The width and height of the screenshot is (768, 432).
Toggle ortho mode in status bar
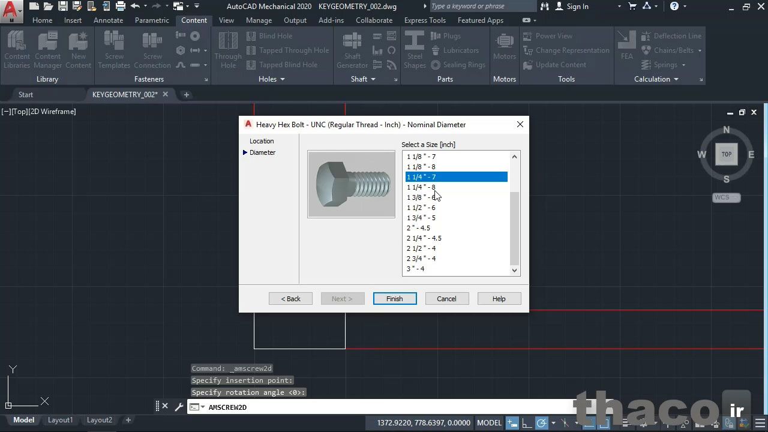[x=527, y=423]
